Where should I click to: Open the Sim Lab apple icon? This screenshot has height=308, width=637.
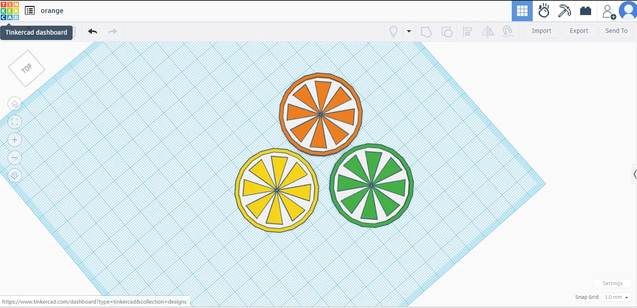(x=543, y=10)
